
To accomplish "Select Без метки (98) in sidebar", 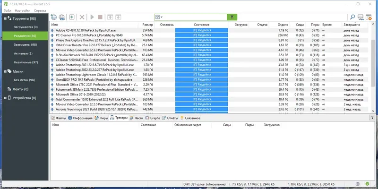I will point(25,80).
